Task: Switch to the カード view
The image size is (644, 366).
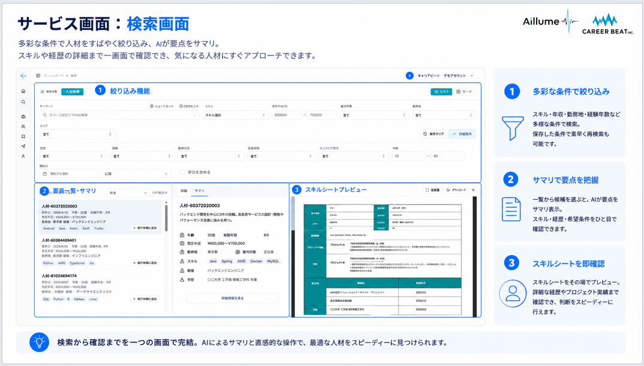Action: coord(464,92)
